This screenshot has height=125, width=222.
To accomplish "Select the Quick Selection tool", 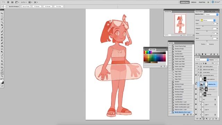I will click(2, 22).
